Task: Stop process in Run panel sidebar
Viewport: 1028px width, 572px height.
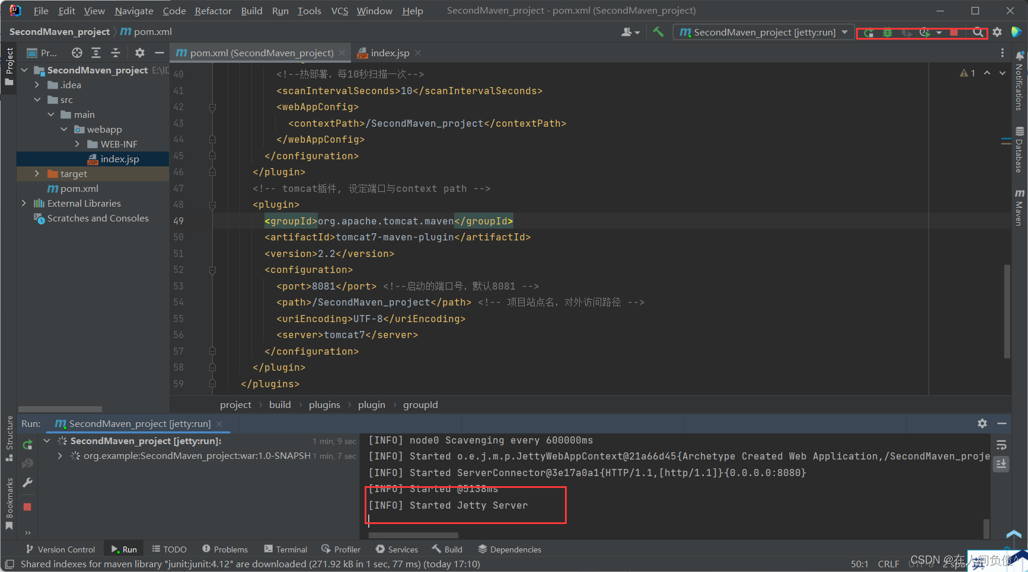Action: pos(27,507)
